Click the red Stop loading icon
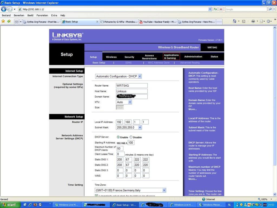This screenshot has height=208, width=277. coord(221,9)
